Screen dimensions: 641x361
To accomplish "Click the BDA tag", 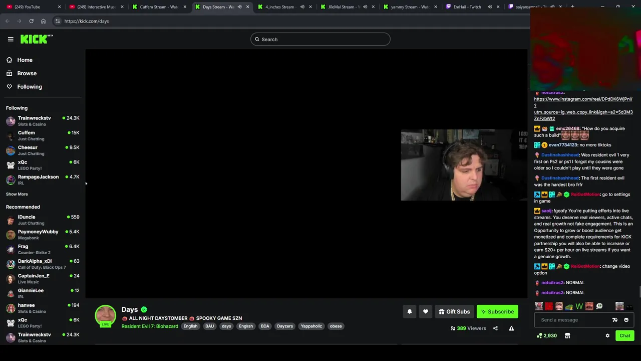I will pos(265,326).
